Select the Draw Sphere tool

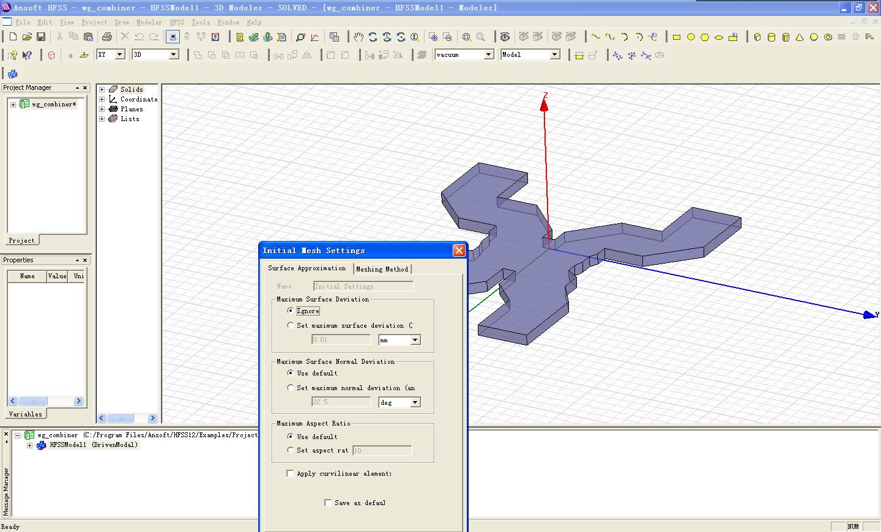pos(814,37)
